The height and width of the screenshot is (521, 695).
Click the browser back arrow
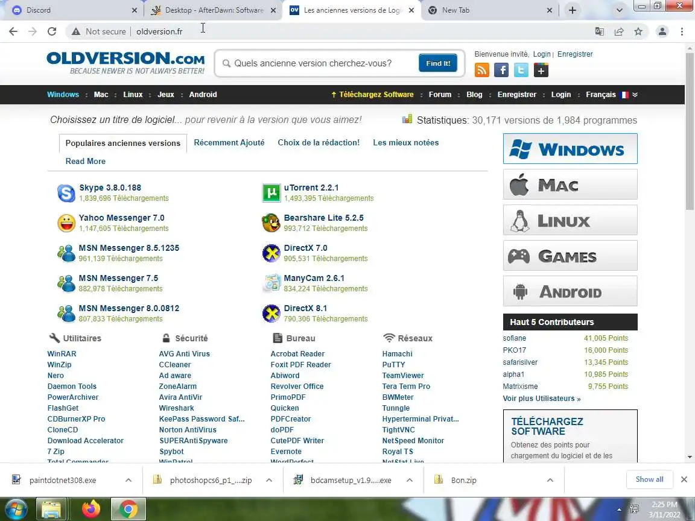tap(13, 31)
